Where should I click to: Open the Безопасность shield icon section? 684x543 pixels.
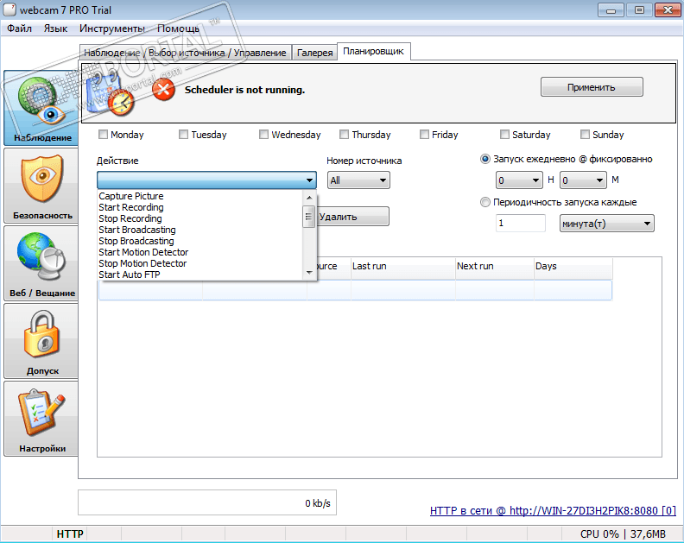[41, 186]
